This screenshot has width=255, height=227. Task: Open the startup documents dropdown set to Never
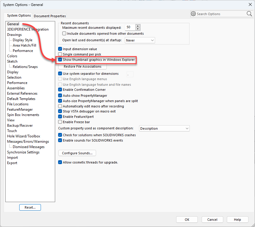(x=140, y=40)
